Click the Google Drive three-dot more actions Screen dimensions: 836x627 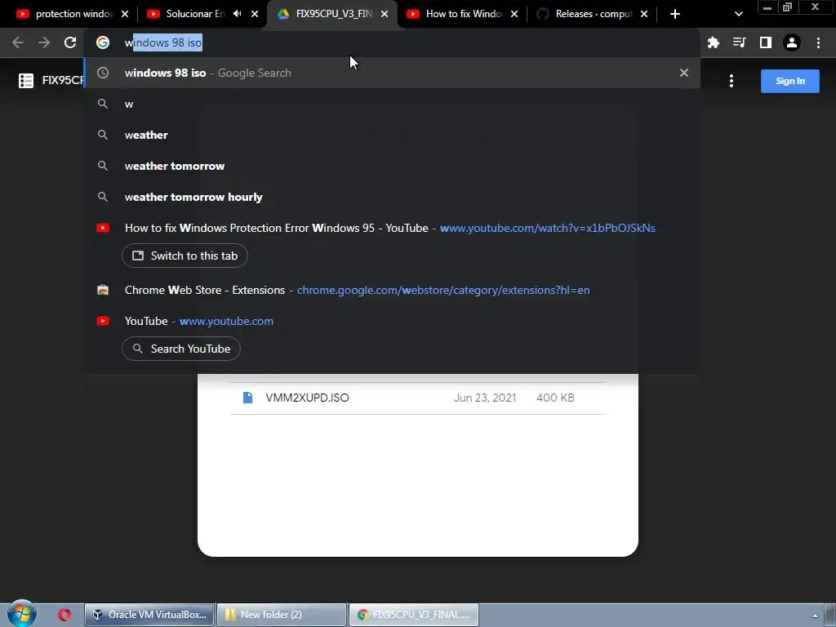coord(731,81)
